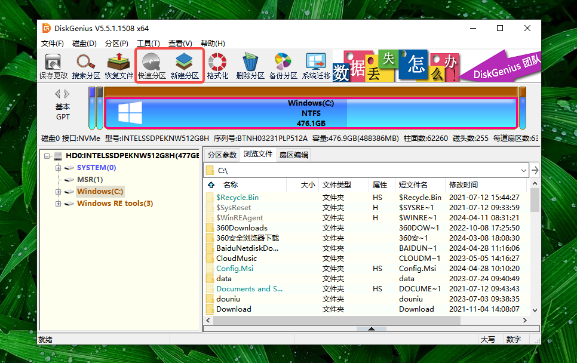The width and height of the screenshot is (577, 363).
Task: Click the folder icon of 360Downloads
Action: coord(210,227)
